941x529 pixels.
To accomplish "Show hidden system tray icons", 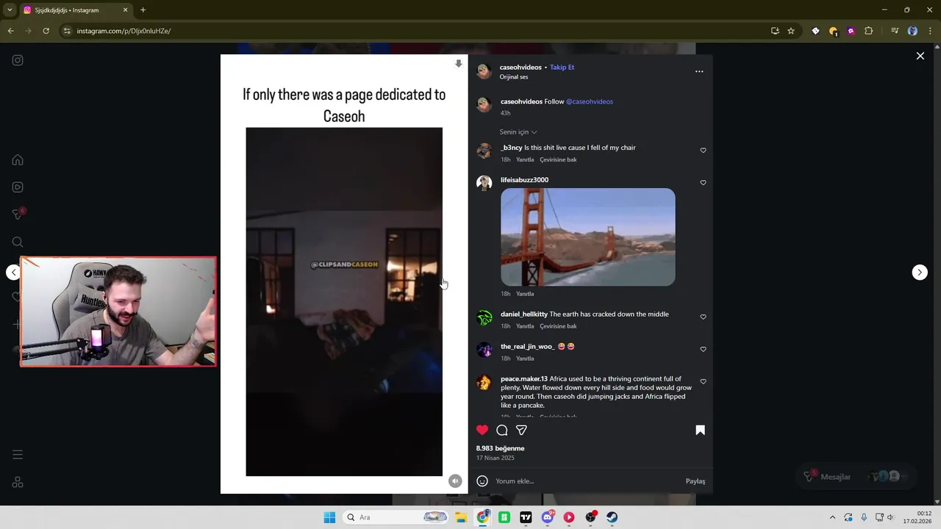I will click(832, 517).
